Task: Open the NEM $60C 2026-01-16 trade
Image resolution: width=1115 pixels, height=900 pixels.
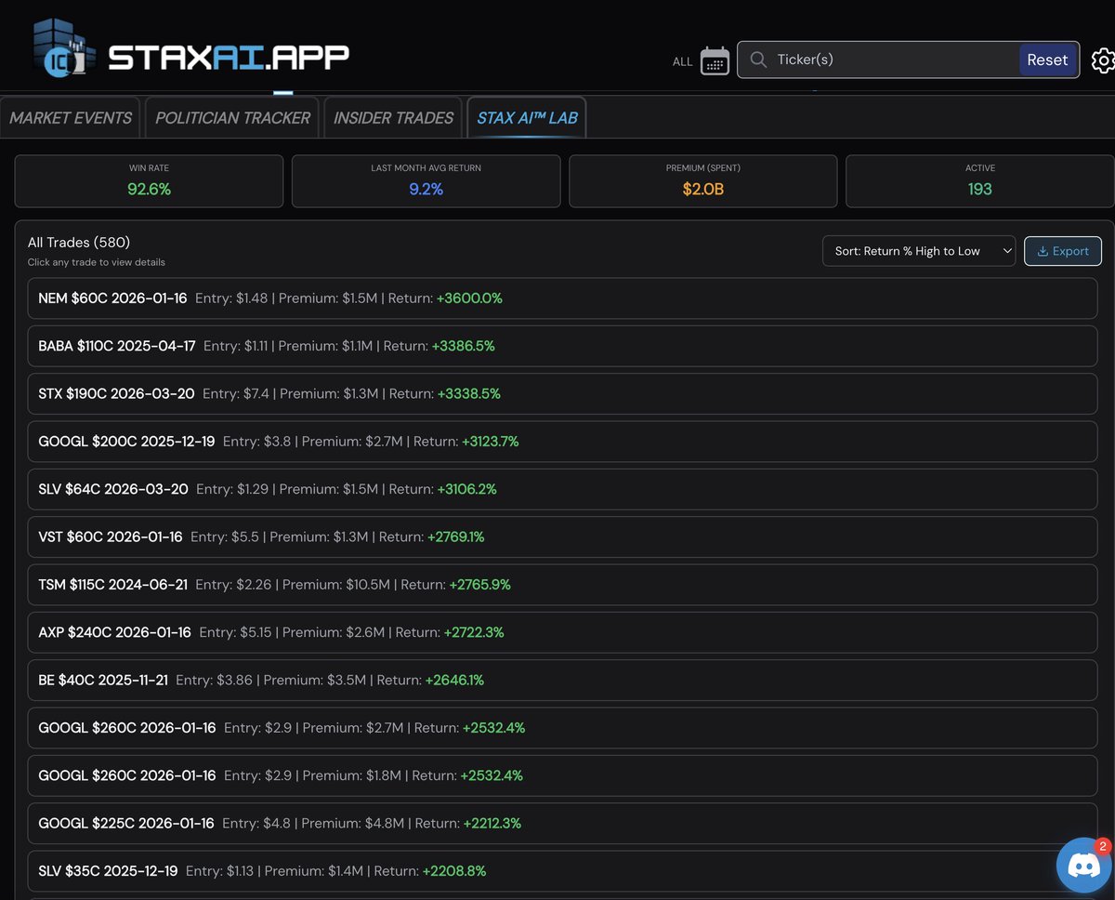Action: tap(562, 298)
